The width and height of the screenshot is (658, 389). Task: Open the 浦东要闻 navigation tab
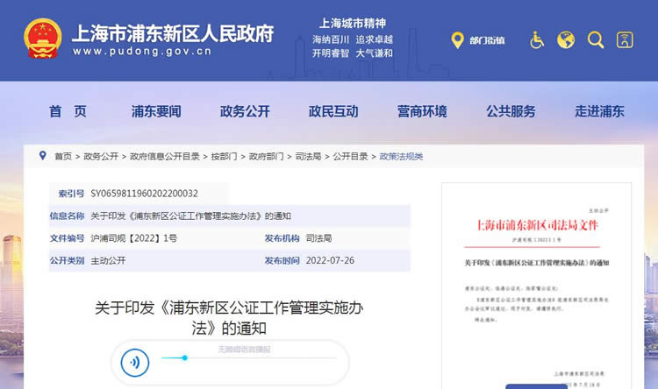click(x=156, y=111)
